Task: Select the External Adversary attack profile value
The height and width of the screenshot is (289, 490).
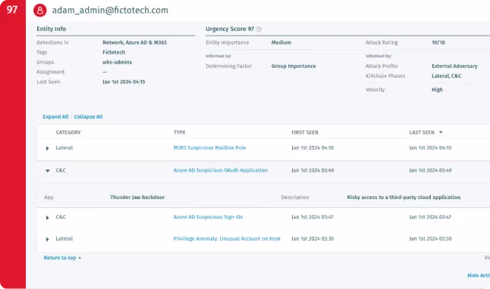Action: pos(454,66)
